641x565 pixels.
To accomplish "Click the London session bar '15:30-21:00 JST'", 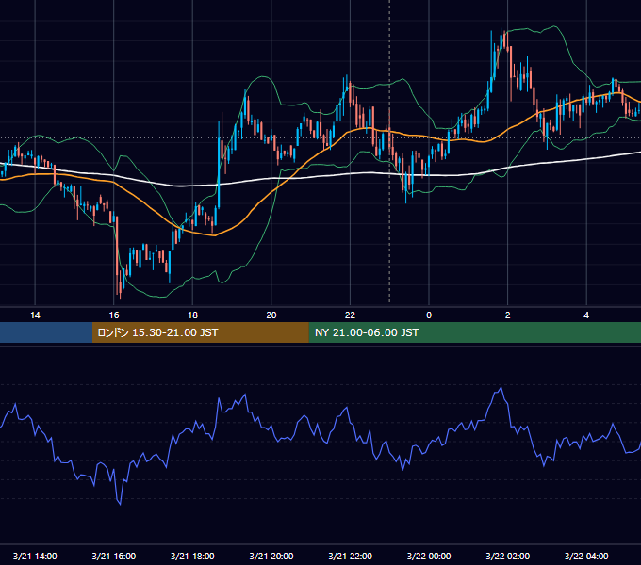I will click(200, 332).
